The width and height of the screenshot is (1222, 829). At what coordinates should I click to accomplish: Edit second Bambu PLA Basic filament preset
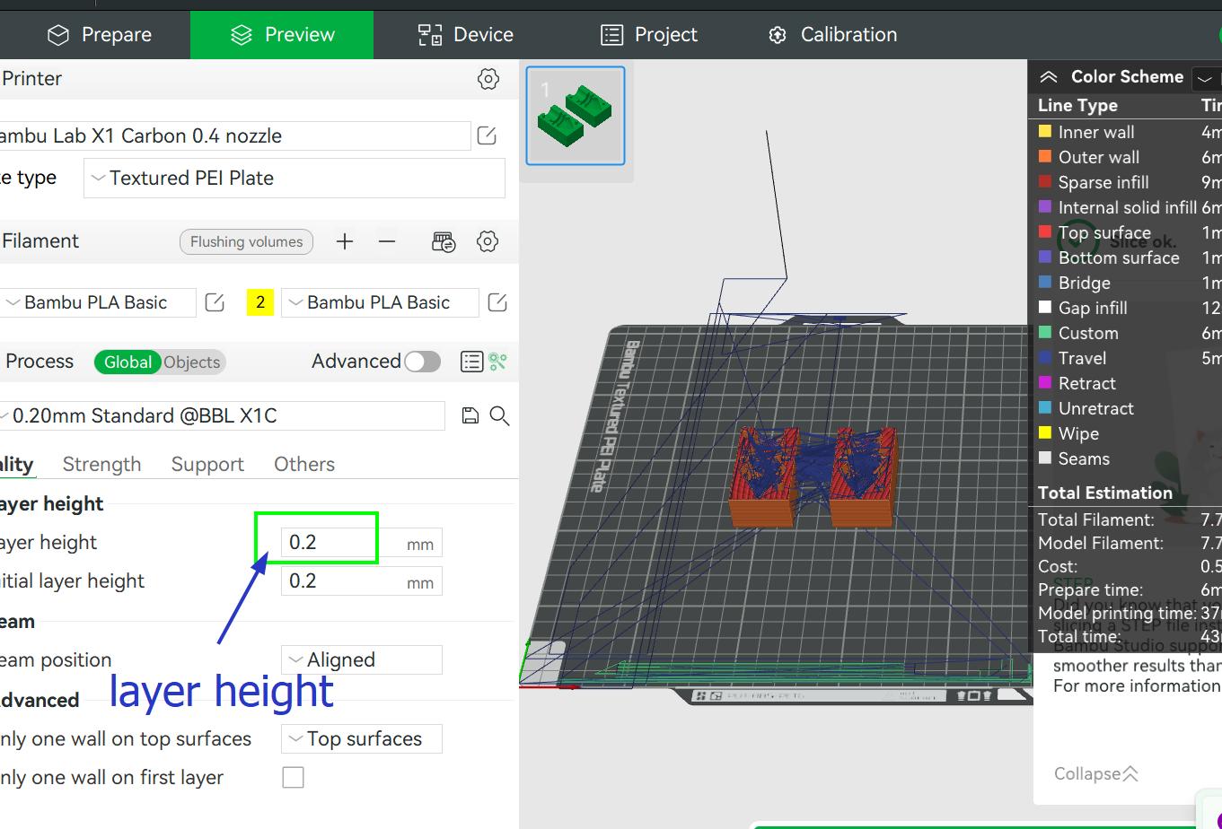tap(497, 302)
